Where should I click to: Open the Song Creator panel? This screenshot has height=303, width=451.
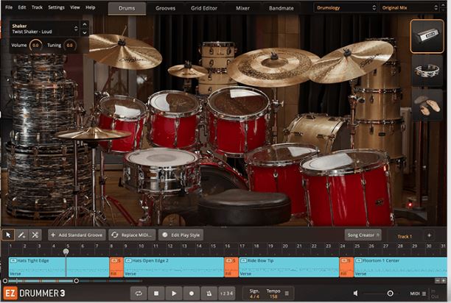coord(363,235)
